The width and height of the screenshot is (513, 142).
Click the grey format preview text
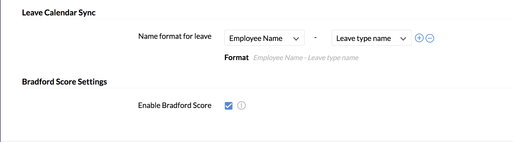(306, 58)
